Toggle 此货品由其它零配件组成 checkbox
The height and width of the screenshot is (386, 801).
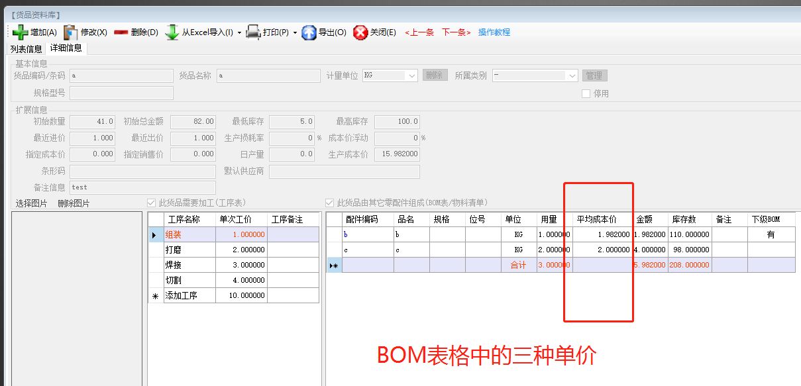[329, 203]
